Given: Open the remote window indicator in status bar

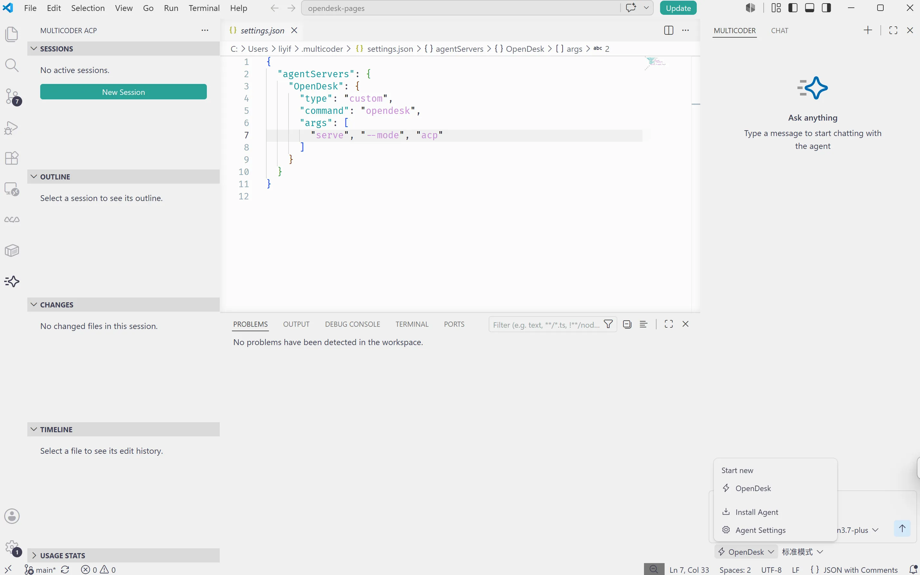Looking at the screenshot, I should pos(8,569).
